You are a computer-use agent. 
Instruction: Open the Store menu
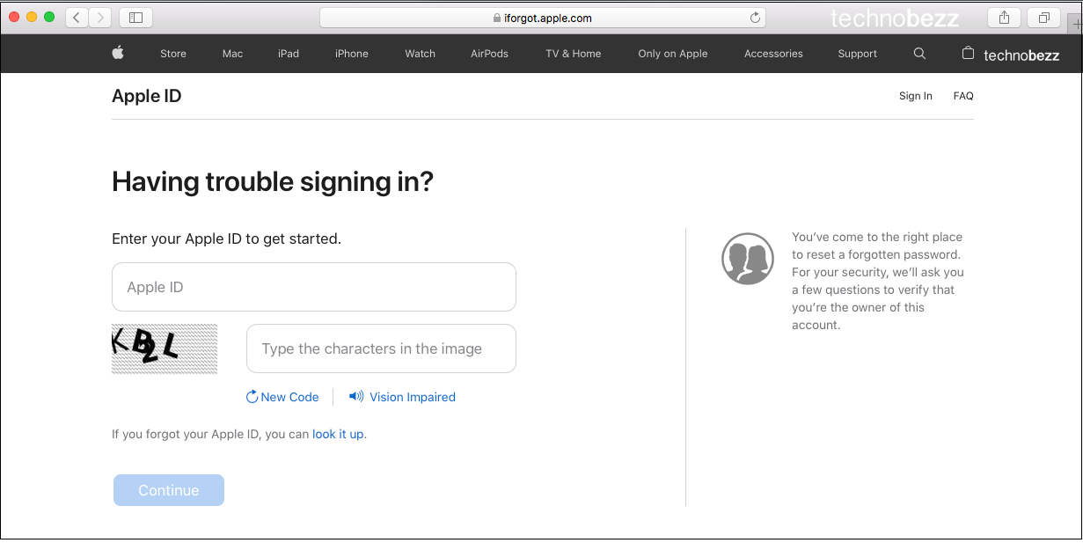coord(173,54)
